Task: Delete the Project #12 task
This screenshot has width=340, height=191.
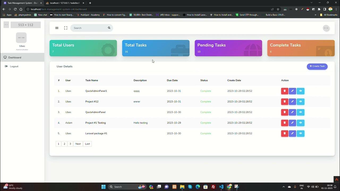Action: coord(284,102)
